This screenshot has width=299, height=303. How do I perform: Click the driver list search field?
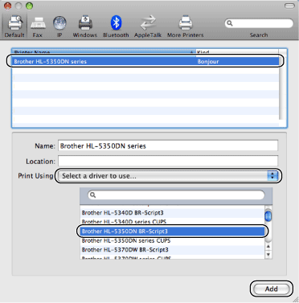(176, 194)
